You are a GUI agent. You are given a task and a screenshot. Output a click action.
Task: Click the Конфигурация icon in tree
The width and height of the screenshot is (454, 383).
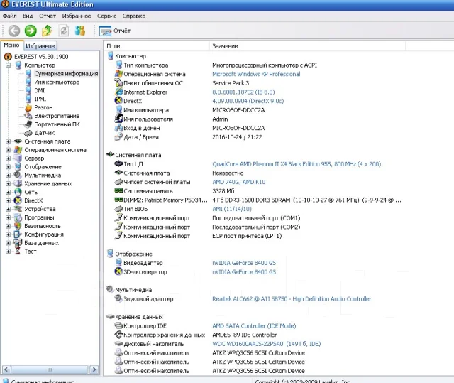[18, 234]
